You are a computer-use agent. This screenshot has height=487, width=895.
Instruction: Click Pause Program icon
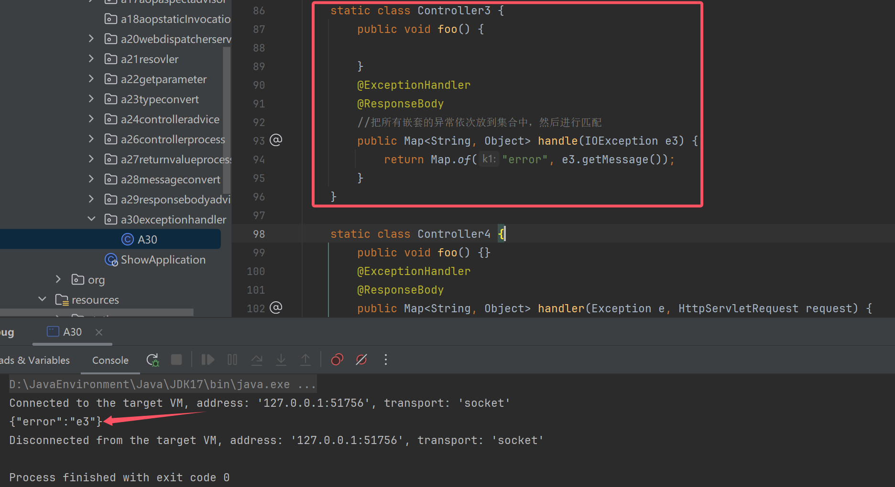232,360
